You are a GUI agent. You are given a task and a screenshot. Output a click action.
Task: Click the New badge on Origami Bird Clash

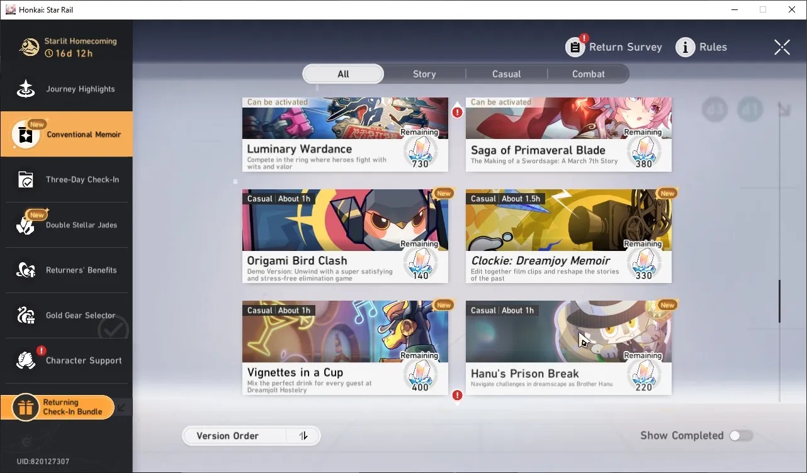click(x=444, y=194)
